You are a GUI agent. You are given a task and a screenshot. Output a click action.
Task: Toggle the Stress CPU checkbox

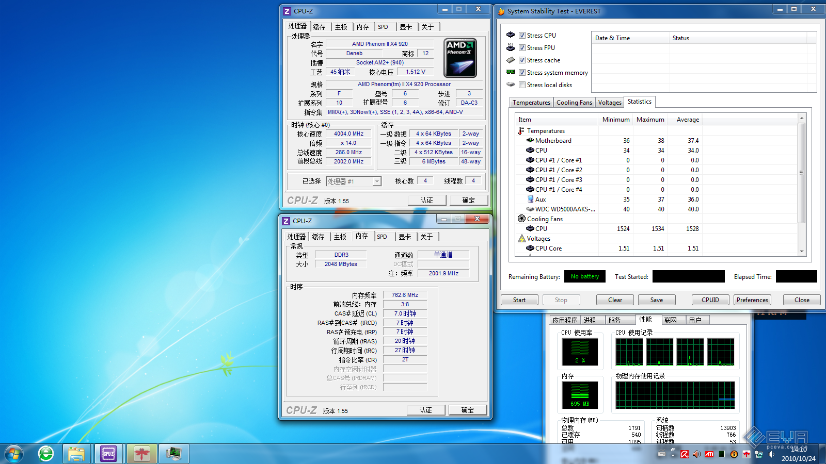pos(522,35)
